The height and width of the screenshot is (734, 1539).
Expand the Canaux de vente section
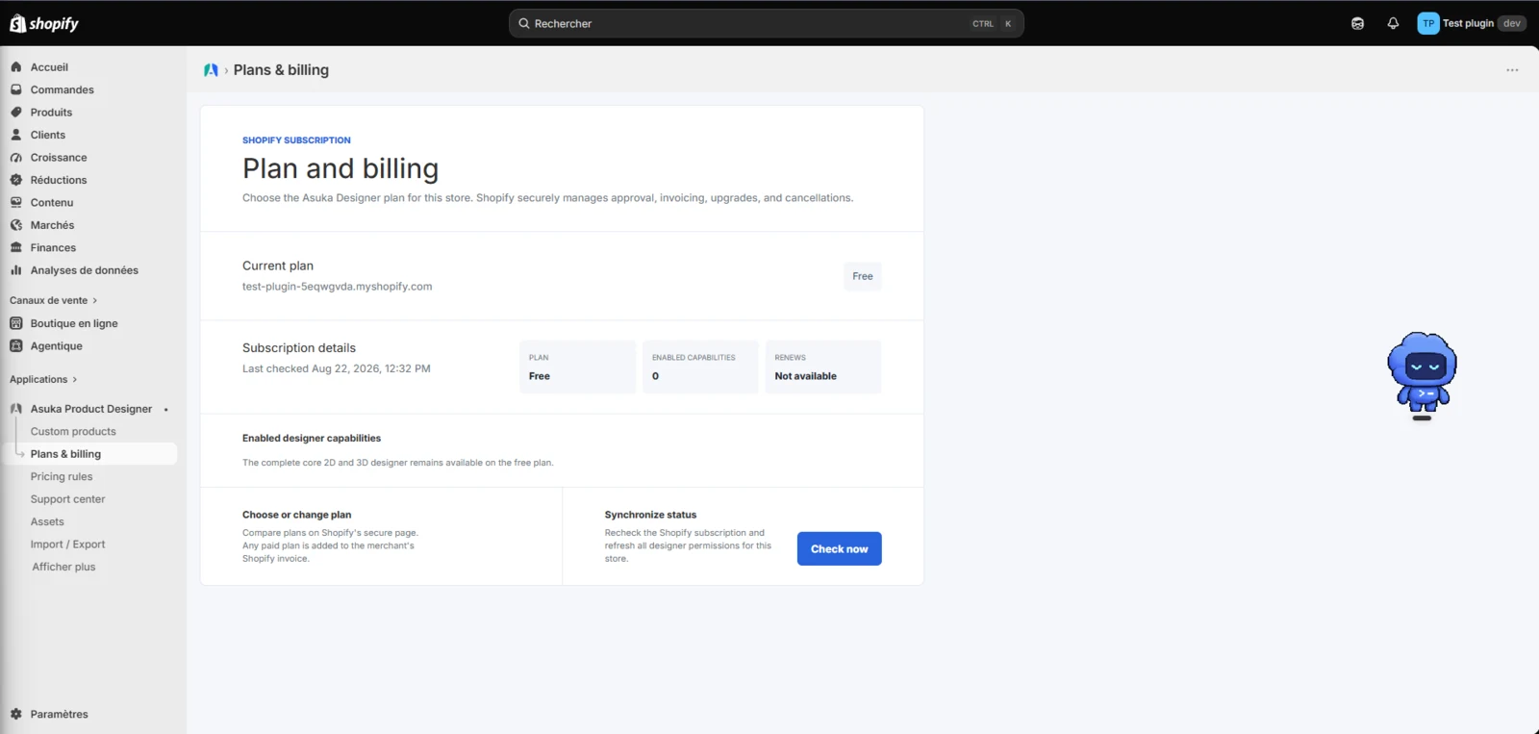point(53,300)
